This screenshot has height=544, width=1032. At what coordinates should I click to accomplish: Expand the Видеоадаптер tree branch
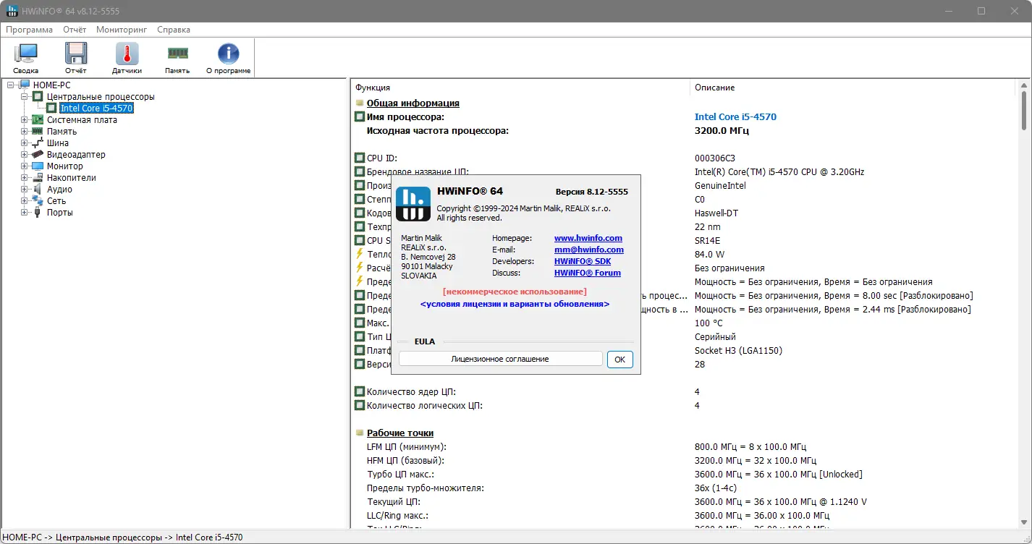coord(24,155)
